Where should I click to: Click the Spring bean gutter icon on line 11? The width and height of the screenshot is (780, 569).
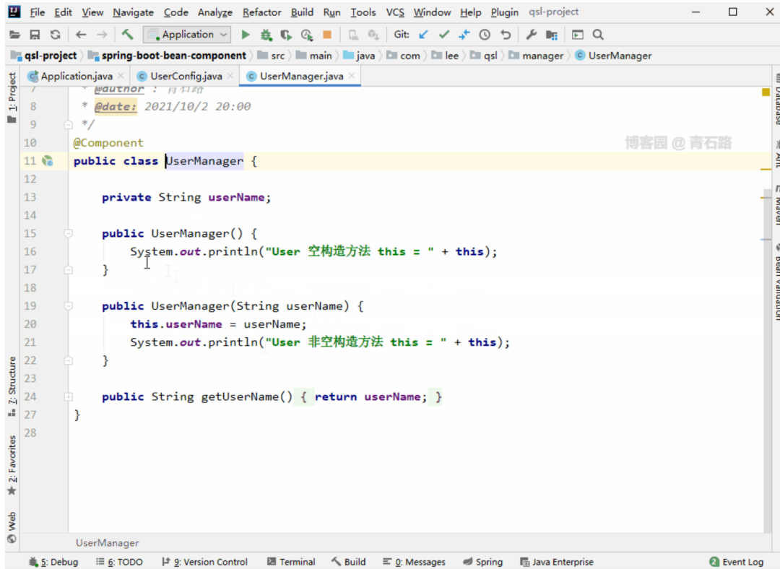48,160
